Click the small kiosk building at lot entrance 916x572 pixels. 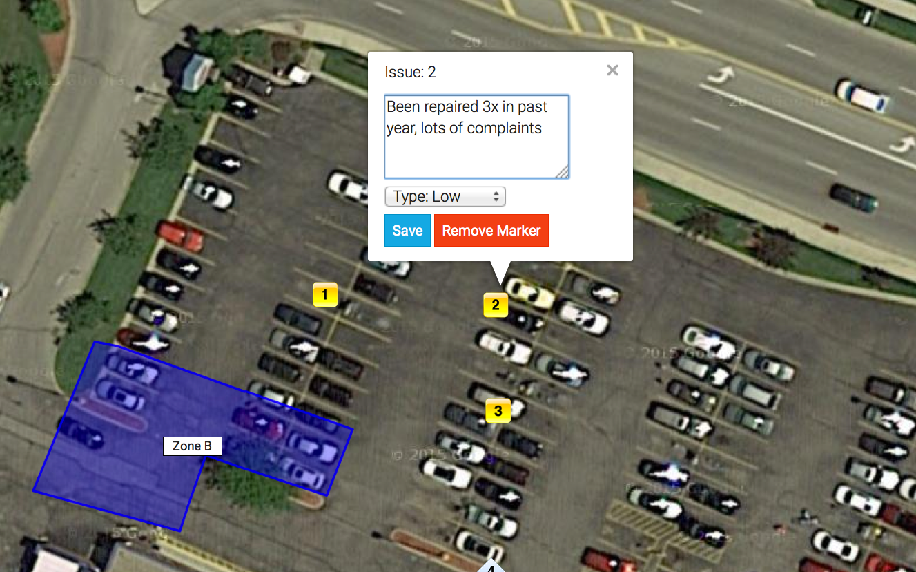188,68
